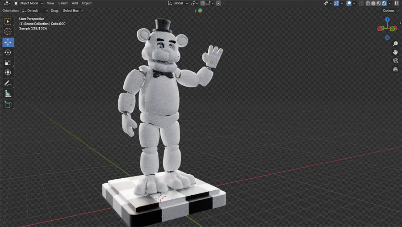Open Global transform orientation dropdown

[178, 3]
